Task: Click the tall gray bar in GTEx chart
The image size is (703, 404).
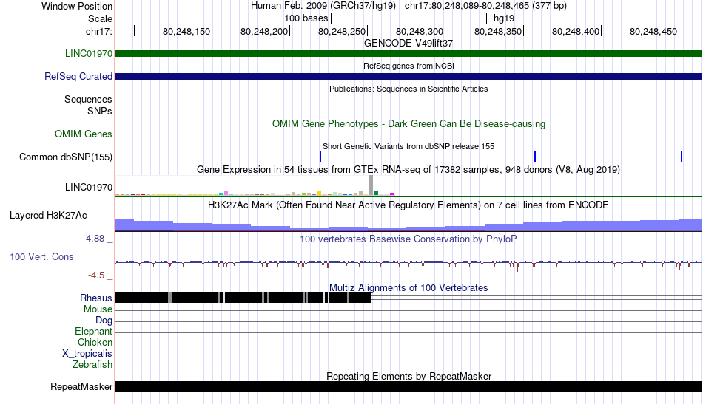Action: [371, 185]
